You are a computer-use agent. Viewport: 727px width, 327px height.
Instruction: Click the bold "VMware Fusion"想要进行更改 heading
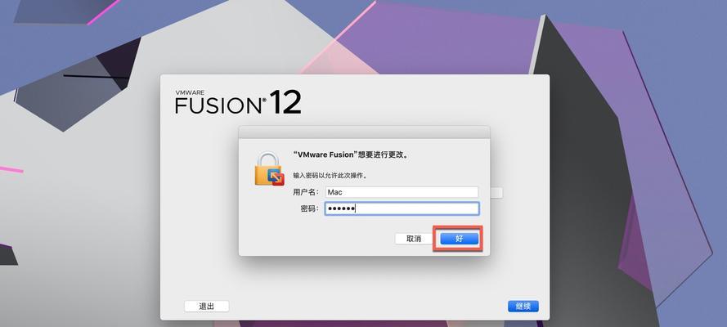click(352, 155)
